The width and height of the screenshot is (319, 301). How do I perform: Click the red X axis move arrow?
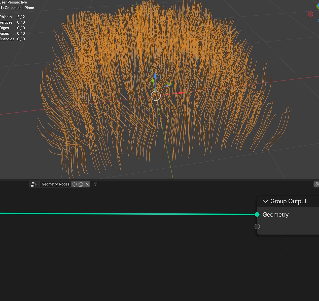[181, 93]
